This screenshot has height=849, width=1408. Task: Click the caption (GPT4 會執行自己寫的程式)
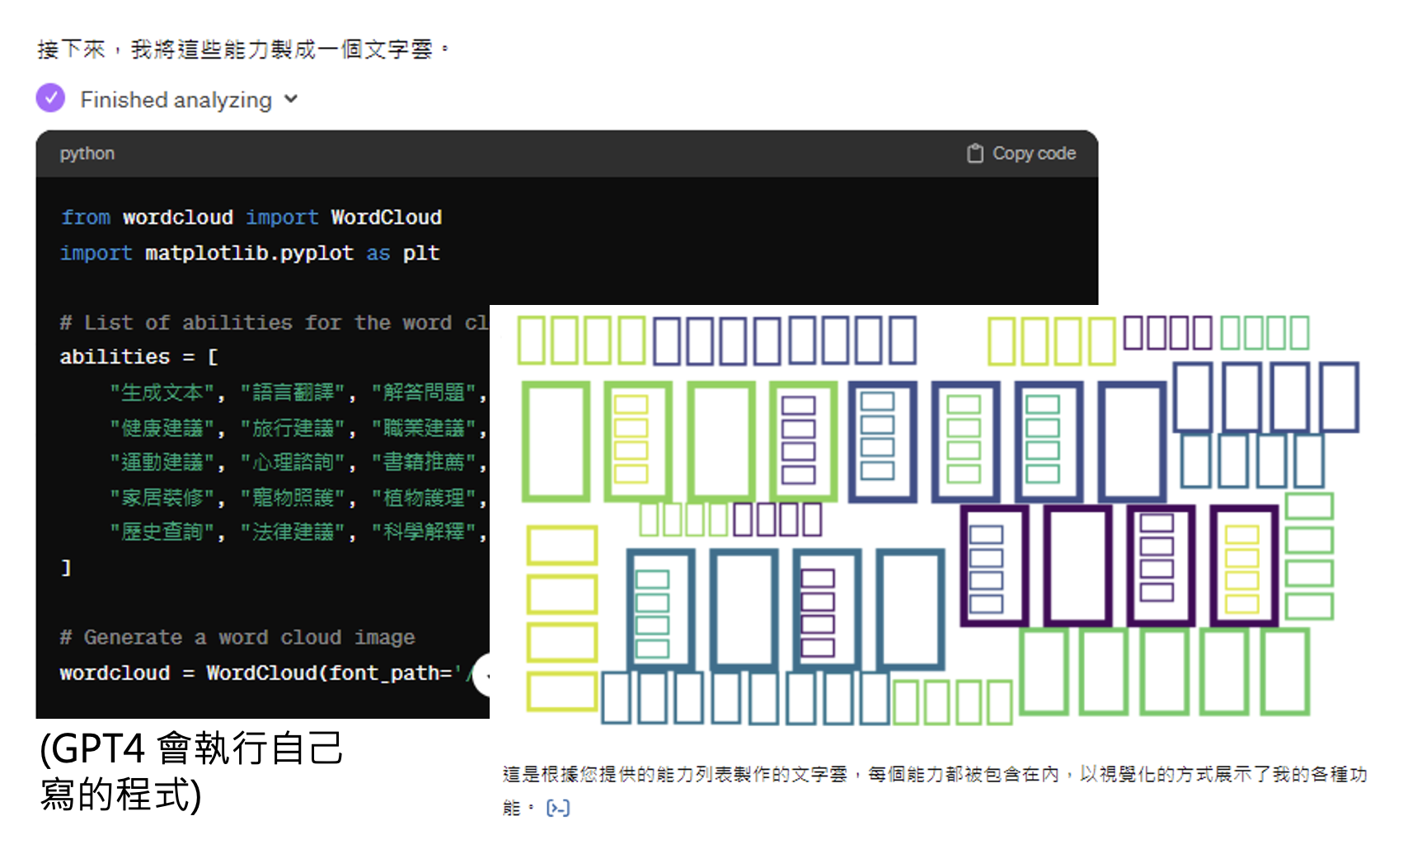pyautogui.click(x=191, y=771)
